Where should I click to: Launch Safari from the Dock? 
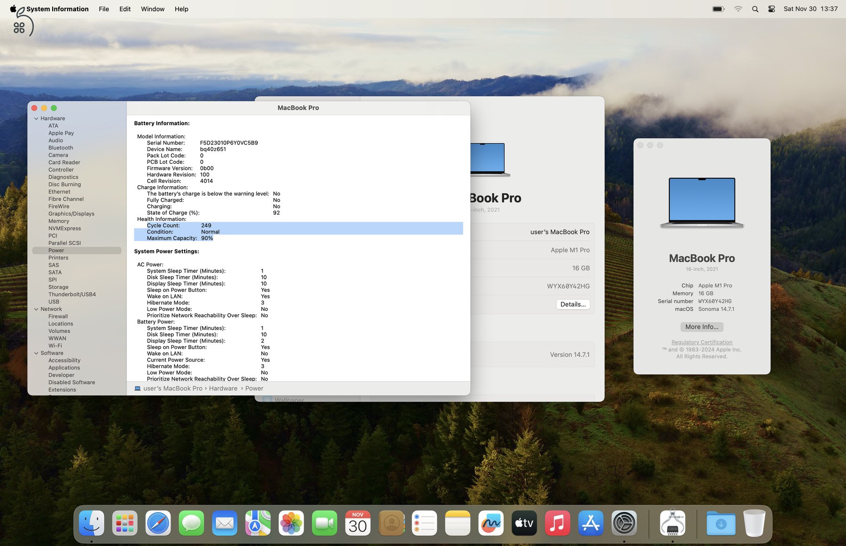click(x=158, y=523)
